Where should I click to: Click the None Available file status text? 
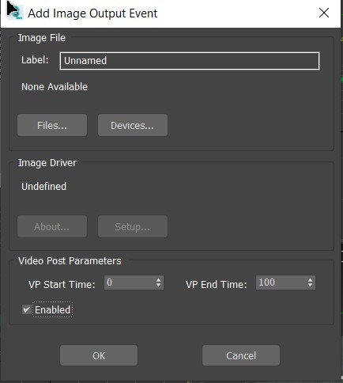coord(55,87)
